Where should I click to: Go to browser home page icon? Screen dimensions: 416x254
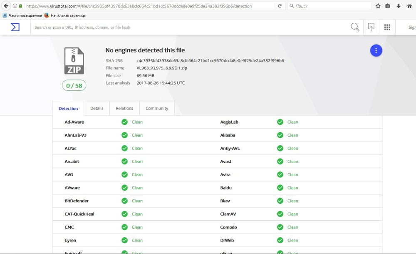409,6
